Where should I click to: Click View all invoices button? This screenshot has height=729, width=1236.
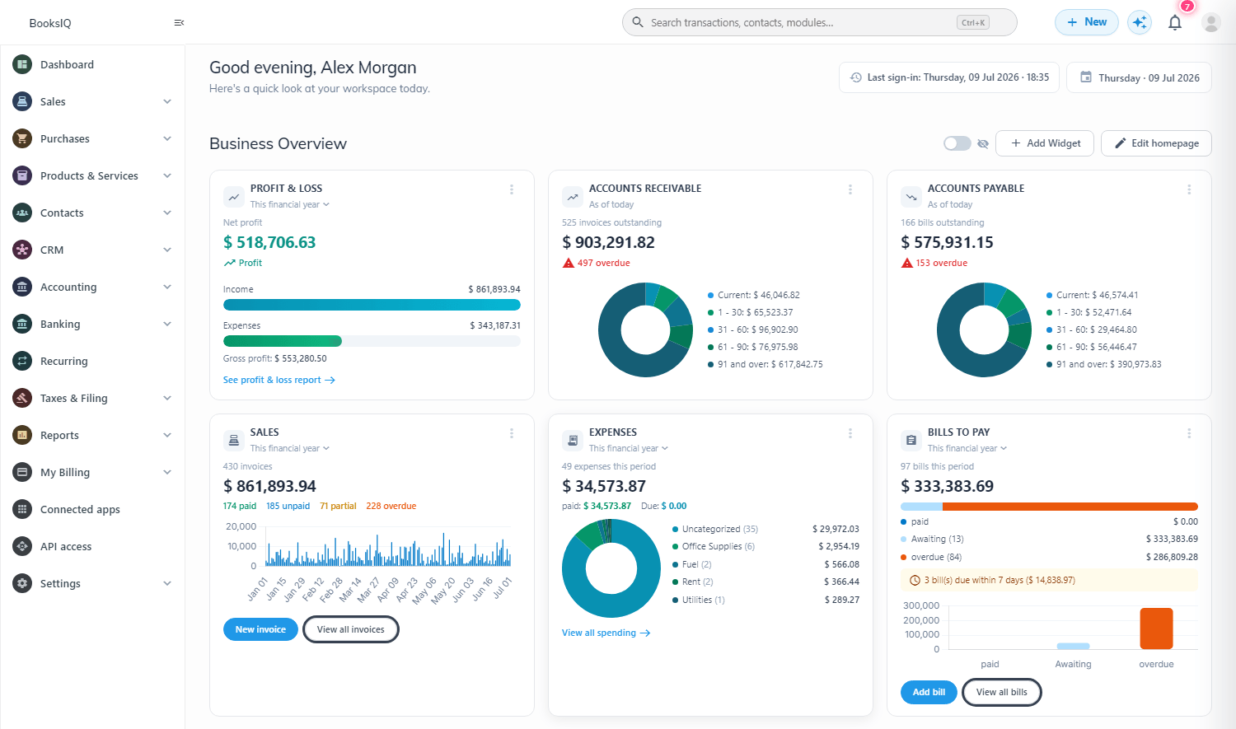pos(351,629)
